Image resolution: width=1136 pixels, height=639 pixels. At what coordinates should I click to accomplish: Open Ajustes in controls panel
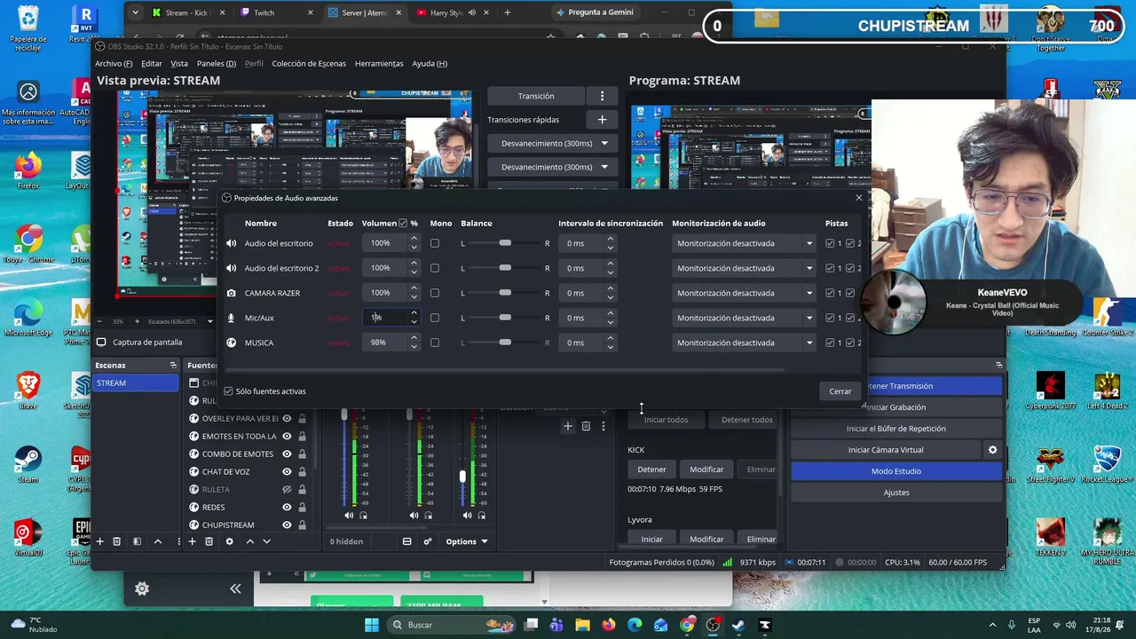point(896,493)
